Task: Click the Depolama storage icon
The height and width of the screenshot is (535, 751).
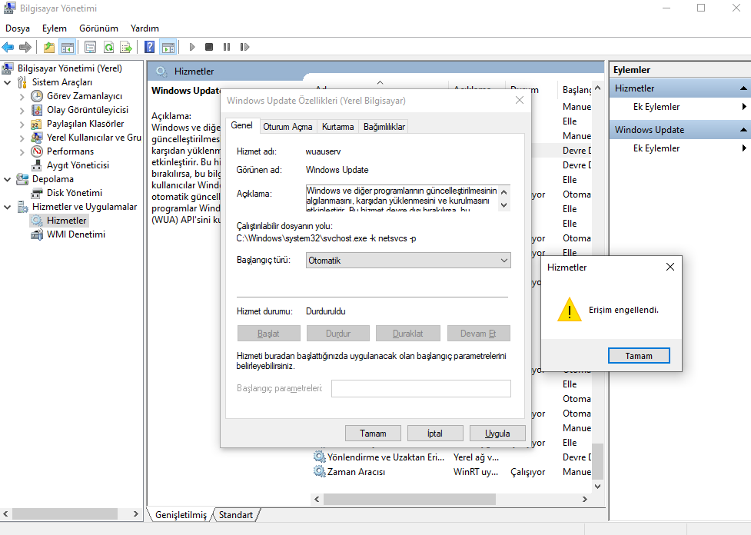Action: coord(22,179)
